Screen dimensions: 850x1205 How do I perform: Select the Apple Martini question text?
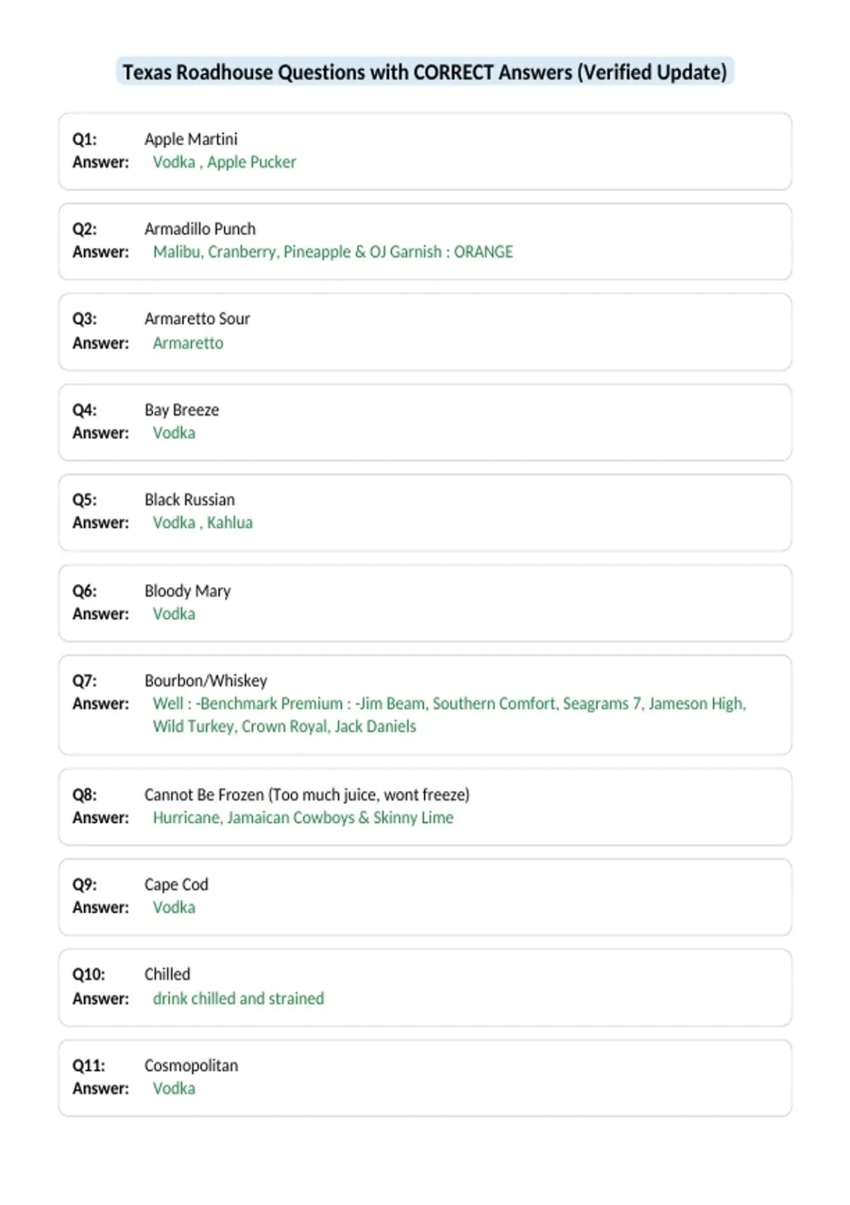191,139
